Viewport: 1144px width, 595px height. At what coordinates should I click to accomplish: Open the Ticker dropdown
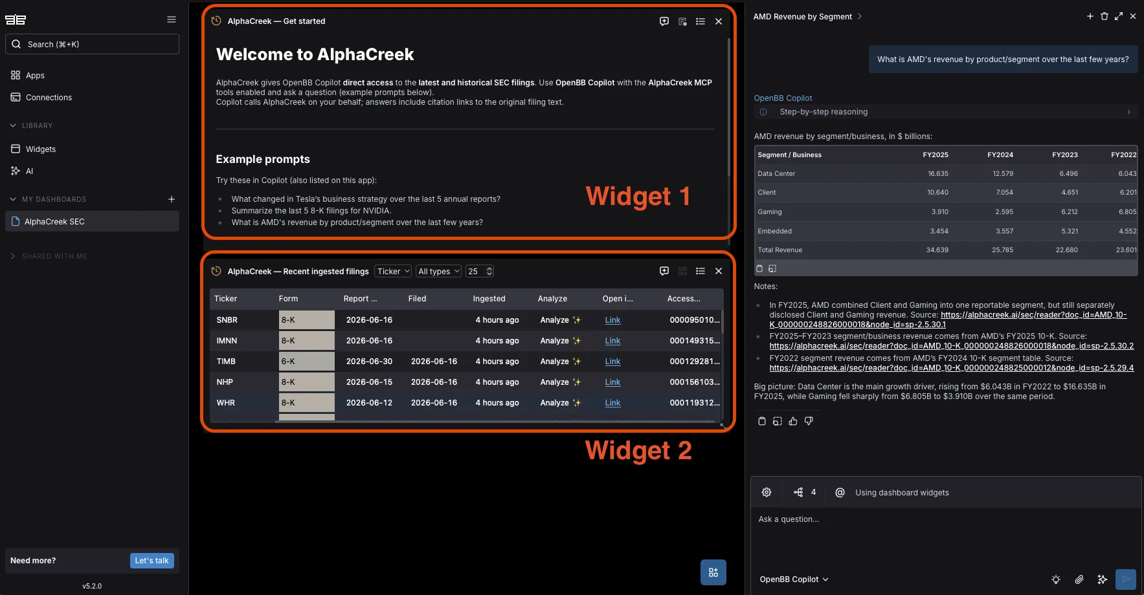pyautogui.click(x=393, y=272)
